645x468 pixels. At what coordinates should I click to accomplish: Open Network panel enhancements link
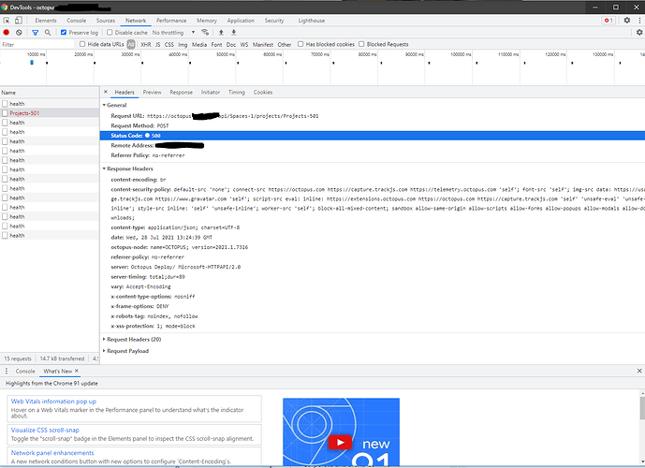click(x=52, y=453)
